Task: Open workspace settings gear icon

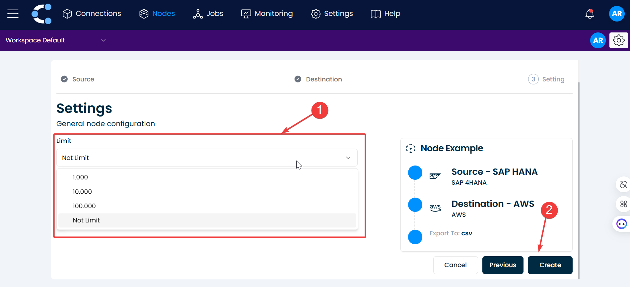Action: (619, 40)
